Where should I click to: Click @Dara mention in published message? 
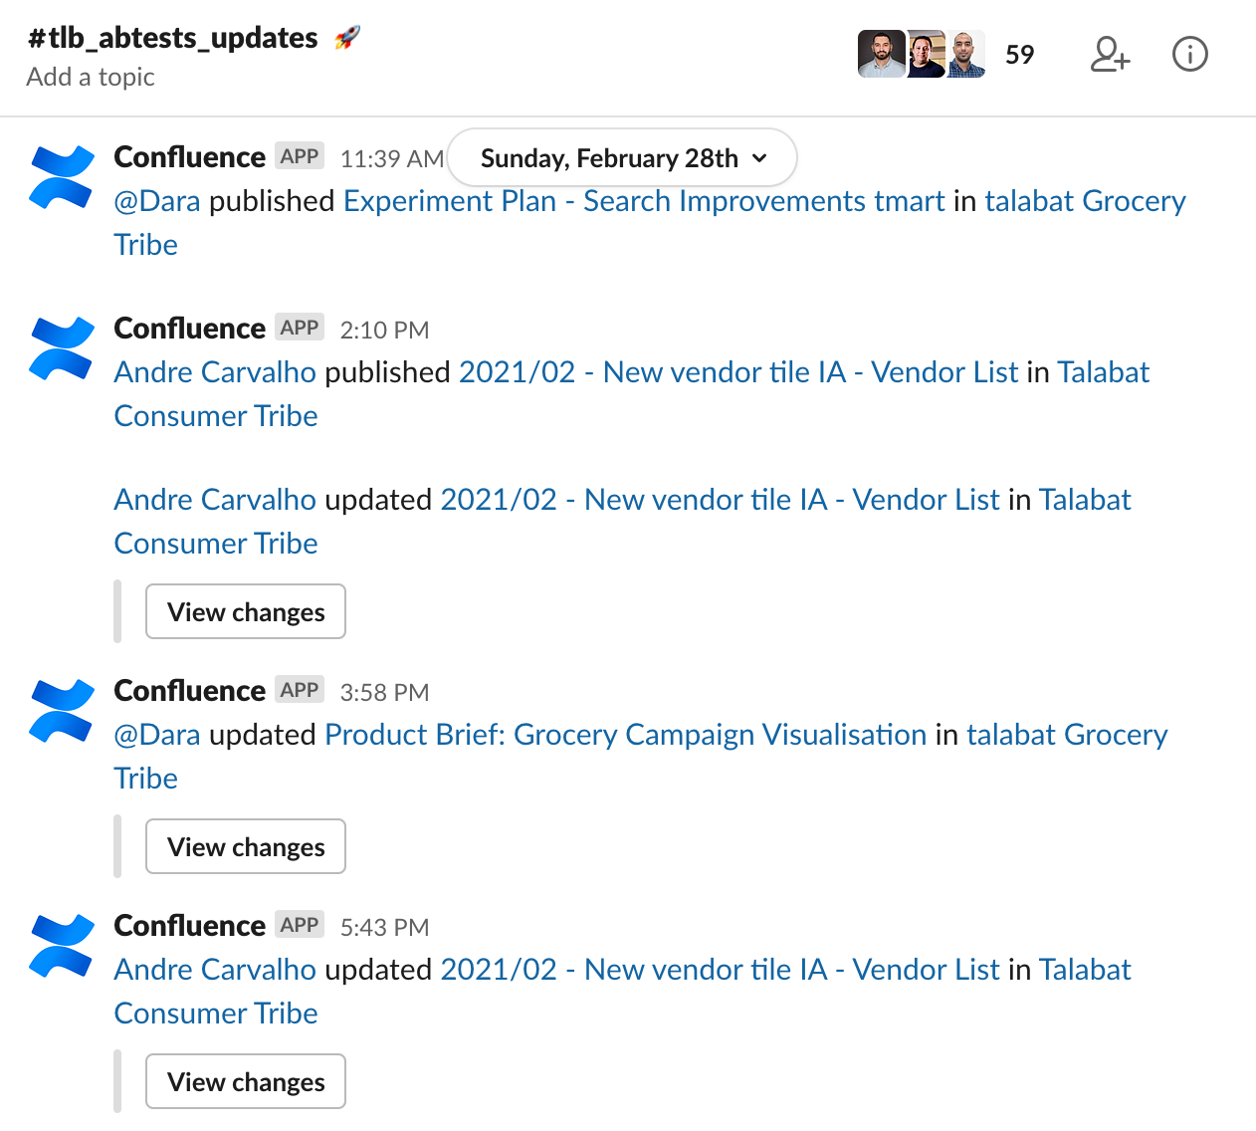coord(157,201)
